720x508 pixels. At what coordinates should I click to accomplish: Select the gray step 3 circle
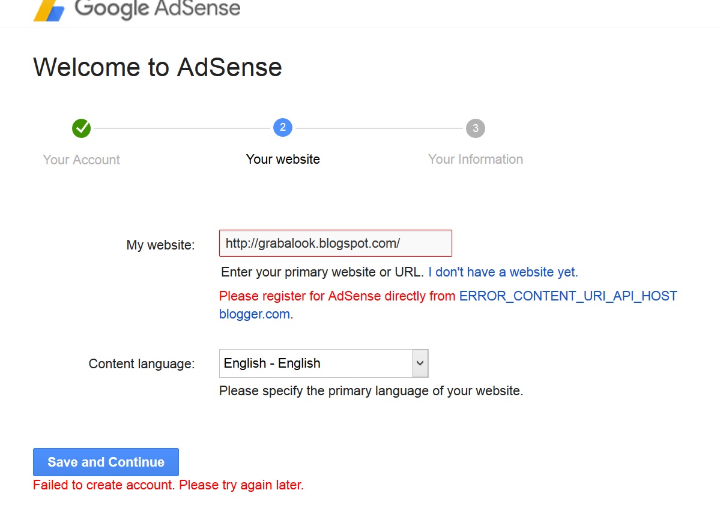coord(476,128)
